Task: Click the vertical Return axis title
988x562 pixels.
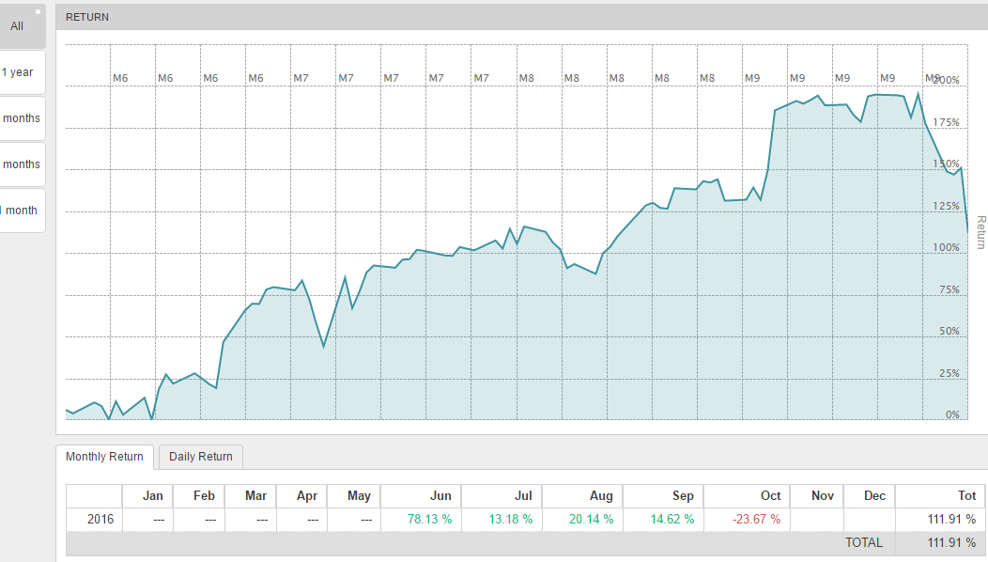Action: point(981,232)
